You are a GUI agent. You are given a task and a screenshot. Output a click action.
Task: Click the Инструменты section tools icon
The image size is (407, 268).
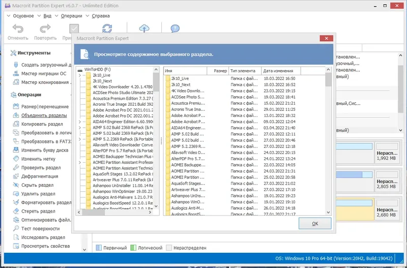(x=13, y=53)
